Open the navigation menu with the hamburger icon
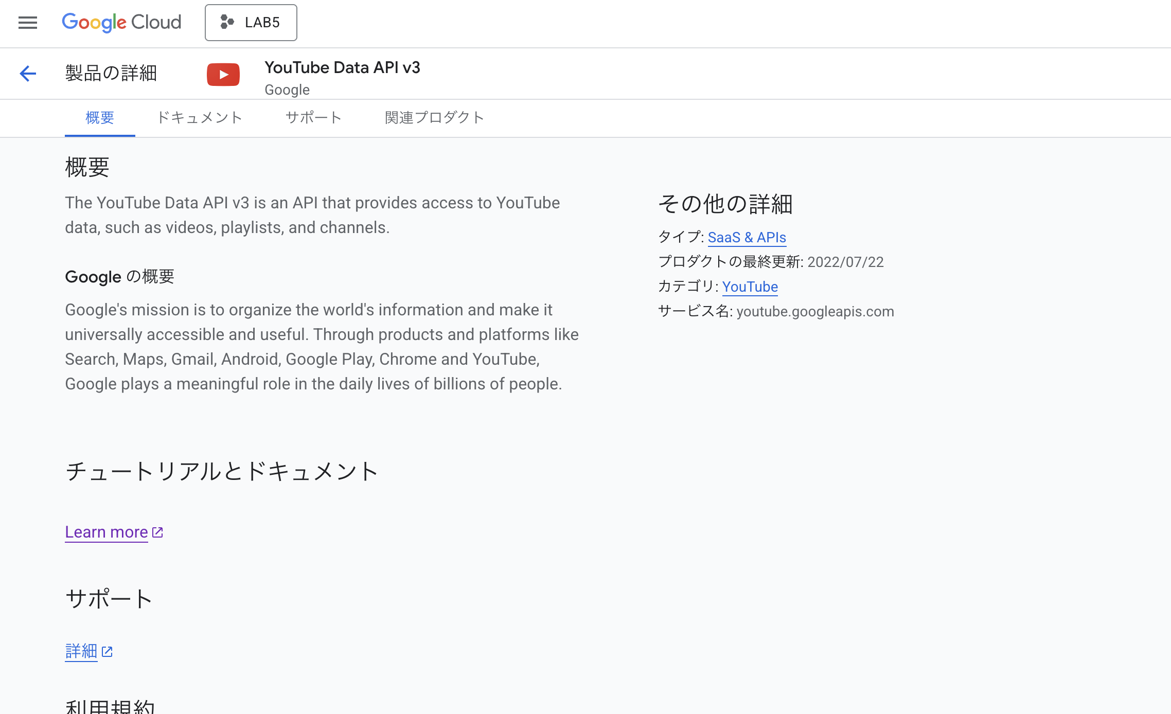Viewport: 1171px width, 714px height. [27, 23]
